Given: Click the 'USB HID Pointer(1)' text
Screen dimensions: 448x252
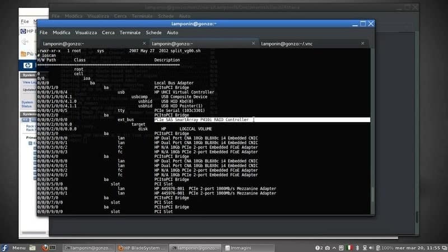Looking at the screenshot, I should pyautogui.click(x=181, y=106).
